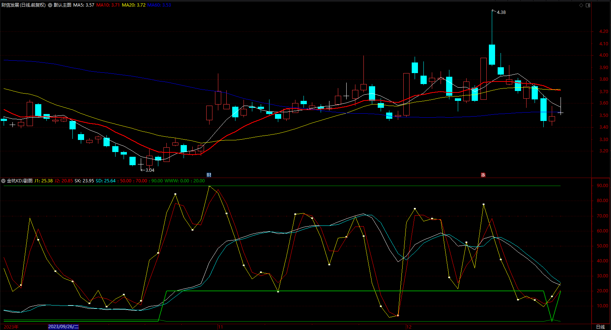The height and width of the screenshot is (330, 611).
Task: Toggle the side panel icon at top right
Action: tap(588, 5)
